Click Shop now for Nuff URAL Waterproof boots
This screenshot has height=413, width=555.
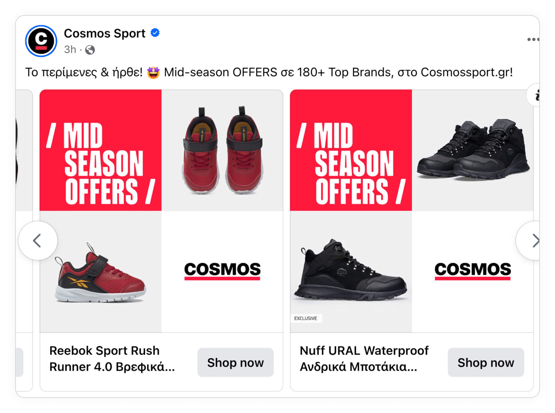[486, 362]
